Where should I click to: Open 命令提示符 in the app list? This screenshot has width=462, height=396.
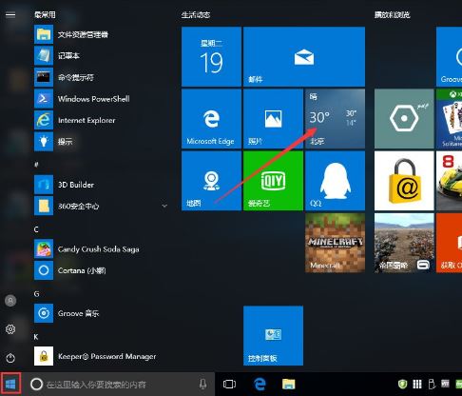(102, 77)
